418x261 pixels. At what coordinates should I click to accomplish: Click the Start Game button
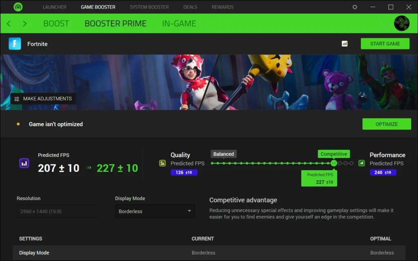click(x=385, y=44)
